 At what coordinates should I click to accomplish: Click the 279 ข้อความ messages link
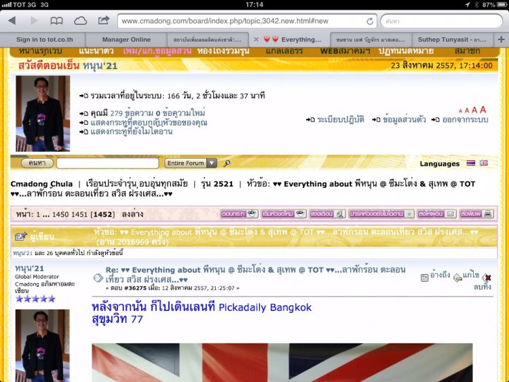[132, 113]
